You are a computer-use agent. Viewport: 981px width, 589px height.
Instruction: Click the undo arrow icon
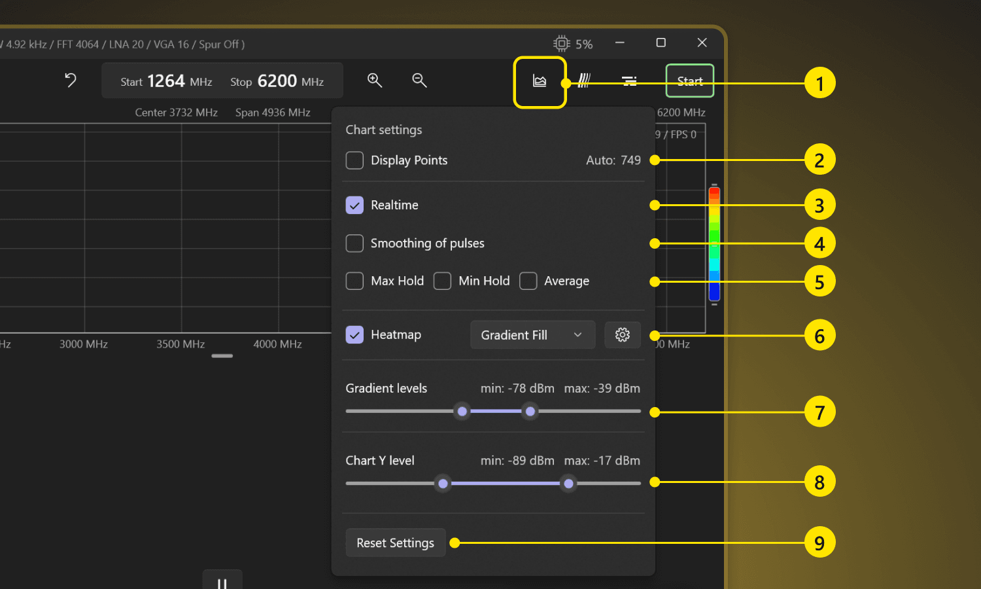(71, 80)
